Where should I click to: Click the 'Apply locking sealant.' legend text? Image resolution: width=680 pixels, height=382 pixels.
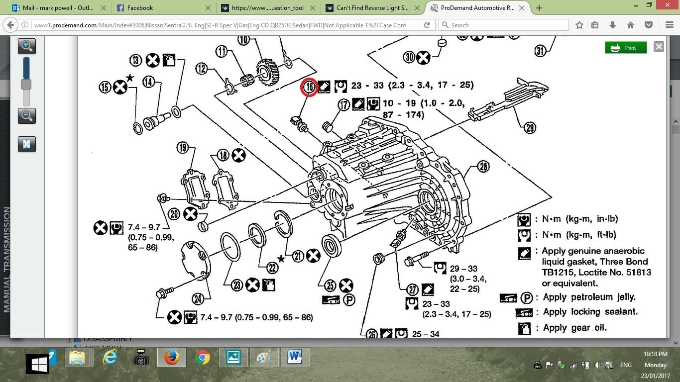tap(590, 312)
